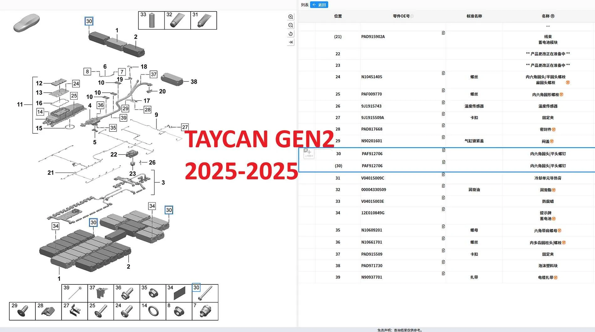Click the 气缸锁紧盖 standard name cell

(x=474, y=141)
